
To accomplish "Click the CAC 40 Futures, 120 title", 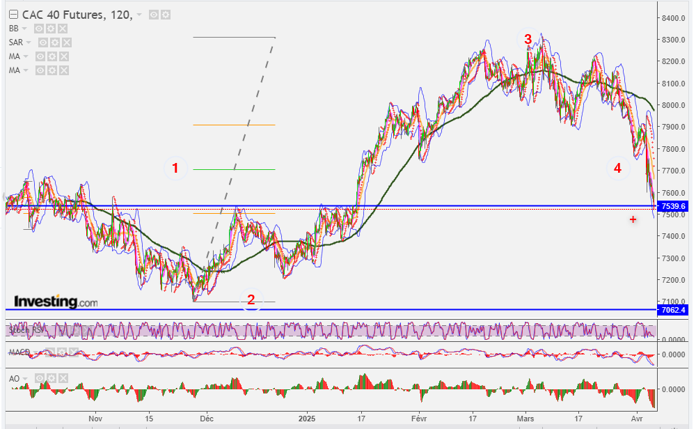I will (77, 15).
